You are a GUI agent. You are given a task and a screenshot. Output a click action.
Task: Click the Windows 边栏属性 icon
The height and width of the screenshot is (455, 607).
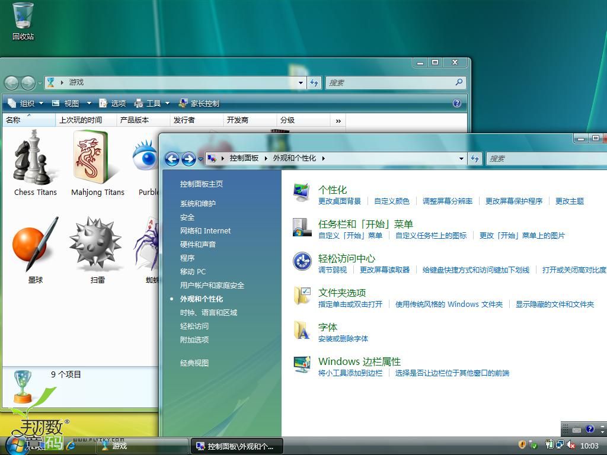(302, 364)
